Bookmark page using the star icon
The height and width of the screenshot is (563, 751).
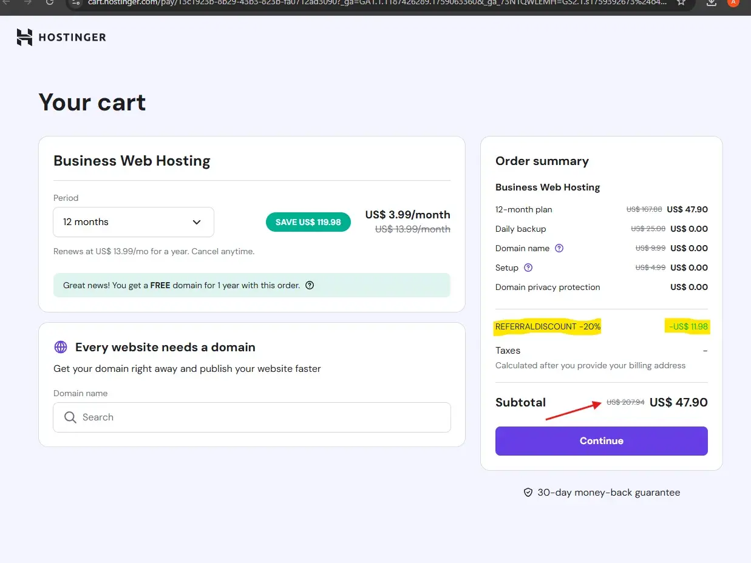click(x=681, y=2)
